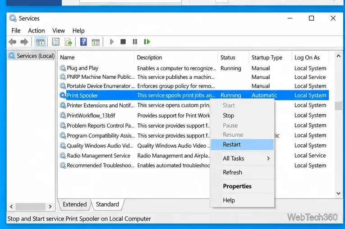Click gear icon of Quality Windows Audio row
Screen dimensions: 345x229
[63, 146]
